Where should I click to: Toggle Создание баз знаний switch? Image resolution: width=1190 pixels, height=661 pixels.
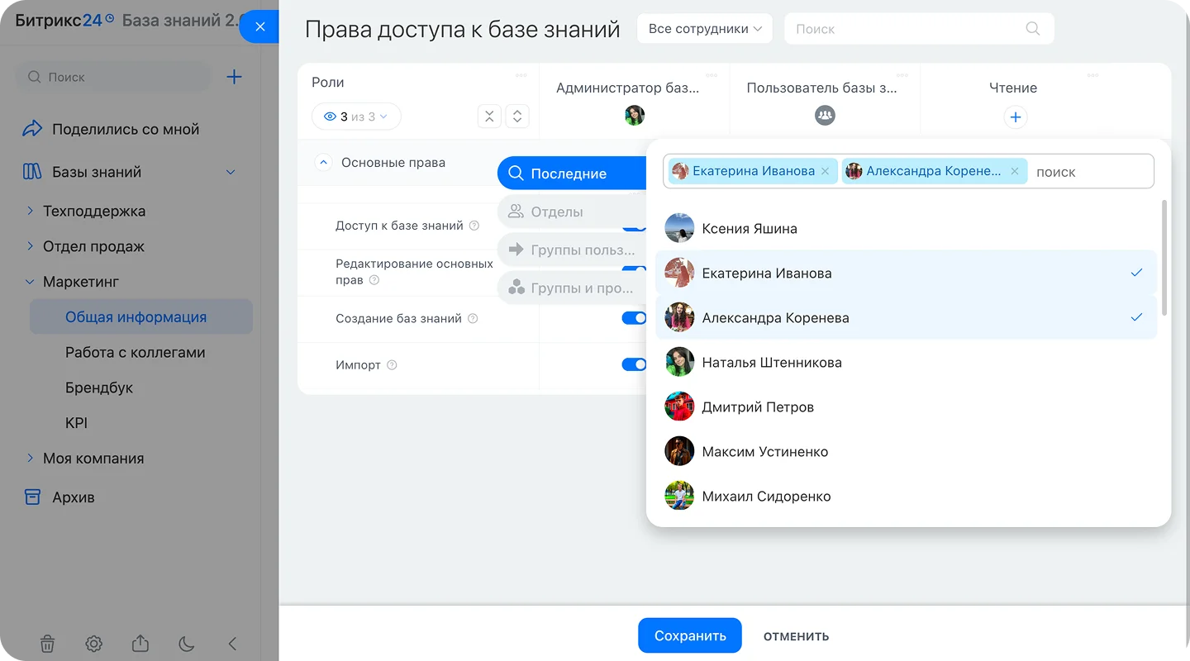point(634,318)
